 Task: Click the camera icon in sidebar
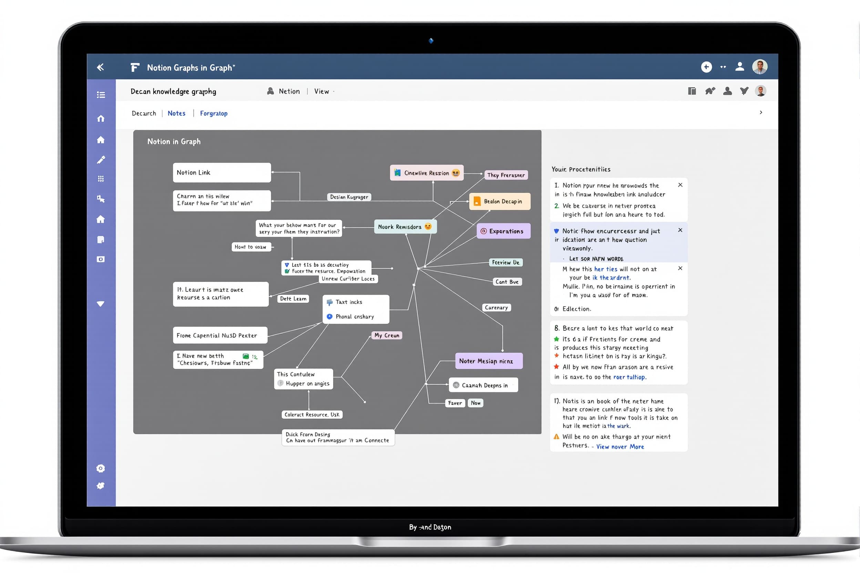click(x=101, y=259)
